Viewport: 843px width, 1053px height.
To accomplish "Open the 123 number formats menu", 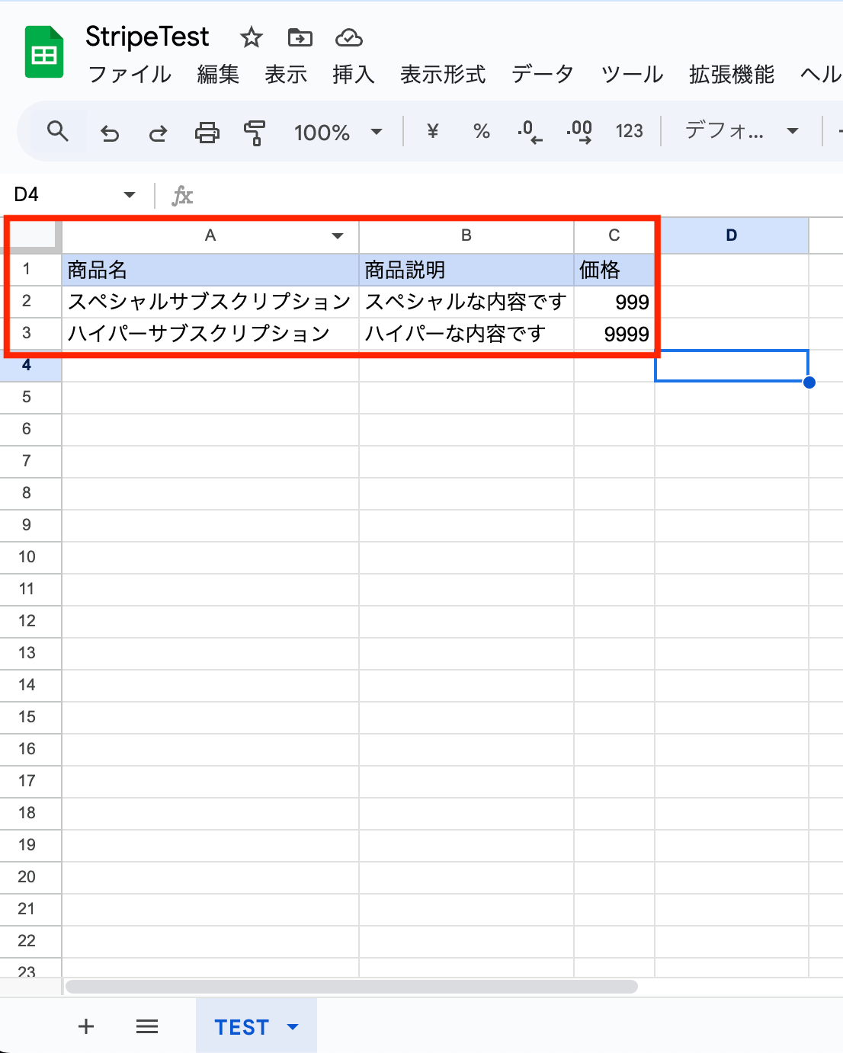I will click(x=630, y=131).
